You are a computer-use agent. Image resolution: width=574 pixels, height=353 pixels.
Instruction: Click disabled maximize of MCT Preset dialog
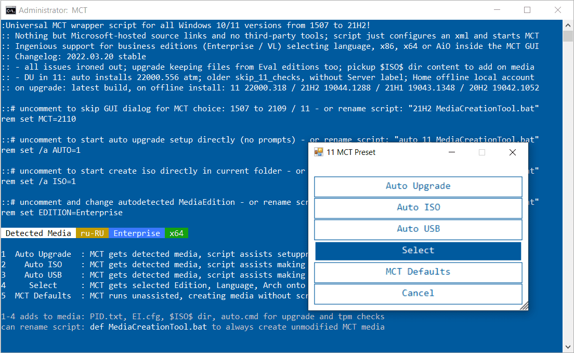[x=482, y=152]
